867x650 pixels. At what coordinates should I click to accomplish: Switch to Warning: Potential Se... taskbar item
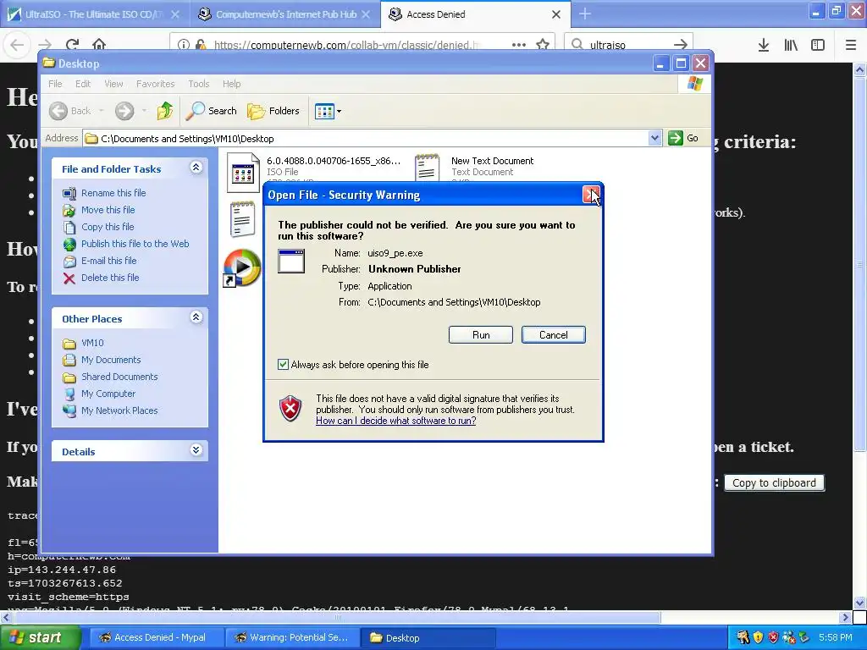click(x=292, y=638)
